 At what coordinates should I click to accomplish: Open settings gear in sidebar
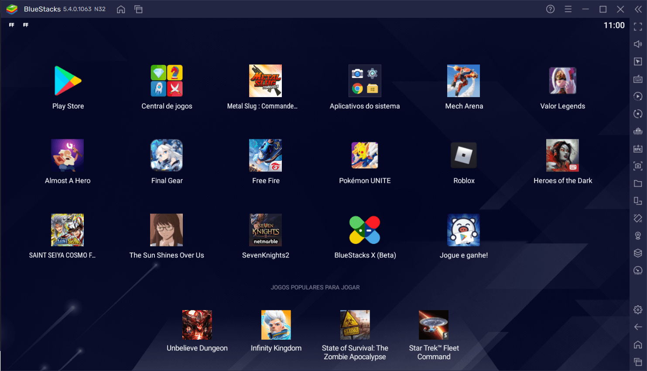point(638,310)
